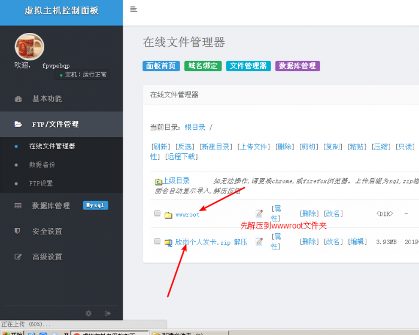419x335 pixels.
Task: Tick the checkbox beside wwwroot folder
Action: tap(157, 214)
